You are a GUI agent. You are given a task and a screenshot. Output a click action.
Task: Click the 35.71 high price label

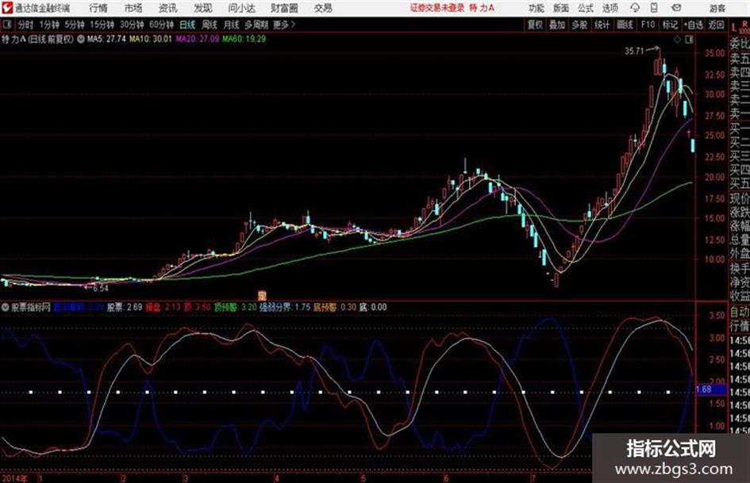coord(634,52)
